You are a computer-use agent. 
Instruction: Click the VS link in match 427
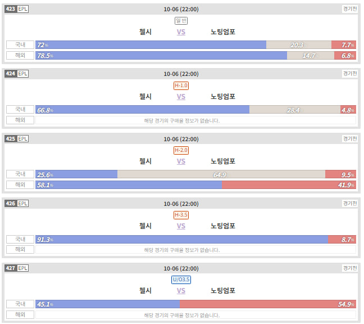[181, 290]
